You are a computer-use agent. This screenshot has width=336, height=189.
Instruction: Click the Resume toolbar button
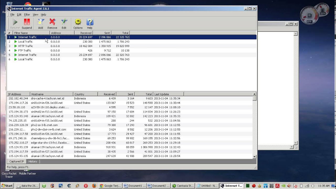point(15,24)
